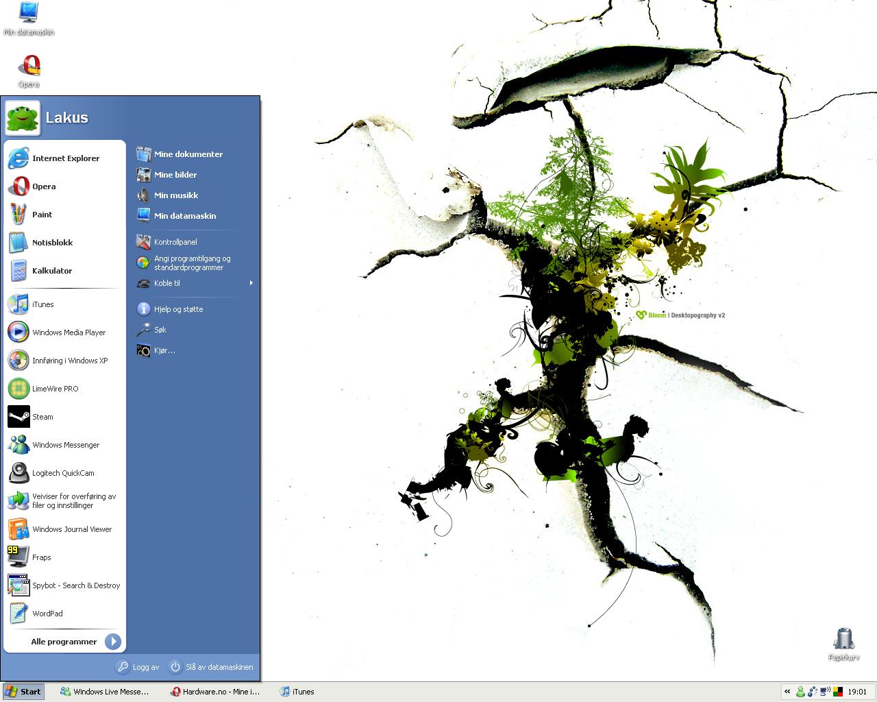The height and width of the screenshot is (702, 877).
Task: Open Fraps from the Start menu
Action: point(64,557)
